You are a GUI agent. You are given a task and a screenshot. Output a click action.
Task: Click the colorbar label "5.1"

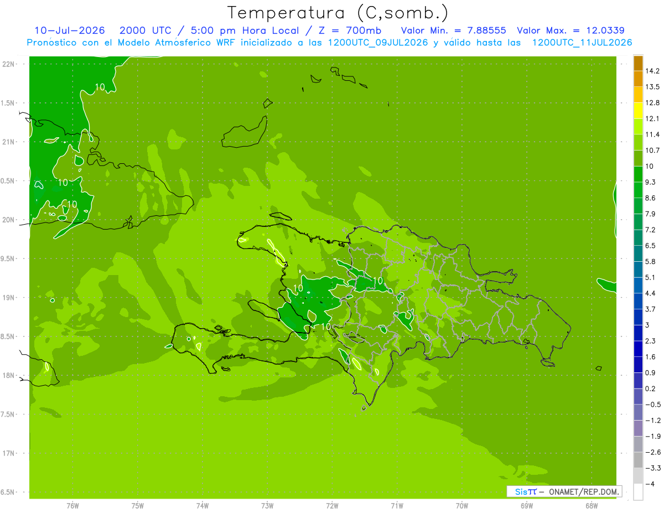(x=651, y=277)
